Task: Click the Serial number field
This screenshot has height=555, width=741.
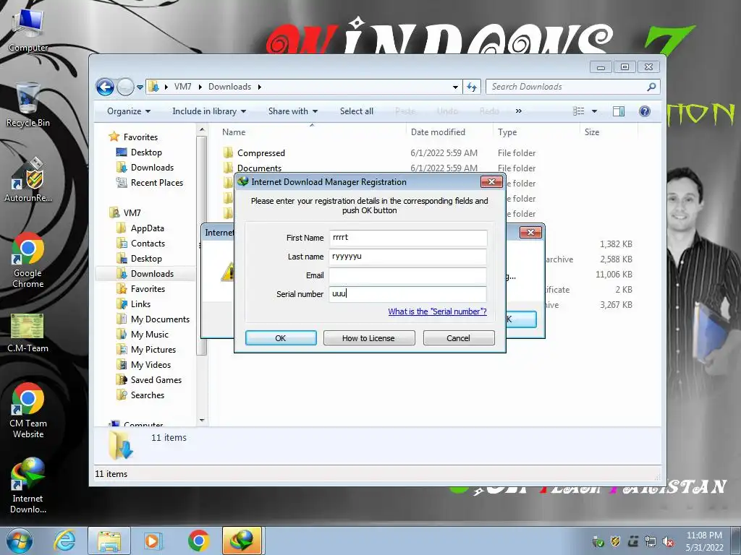Action: click(x=408, y=293)
